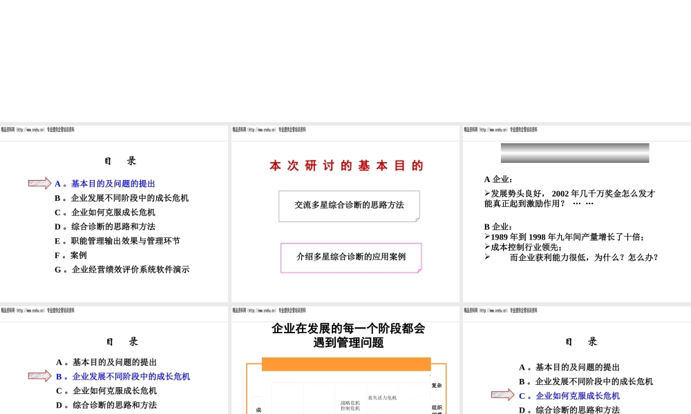Viewport: 691px width, 414px height.
Task: Select the slide titled 本次研讨的基本目的
Action: tap(345, 213)
